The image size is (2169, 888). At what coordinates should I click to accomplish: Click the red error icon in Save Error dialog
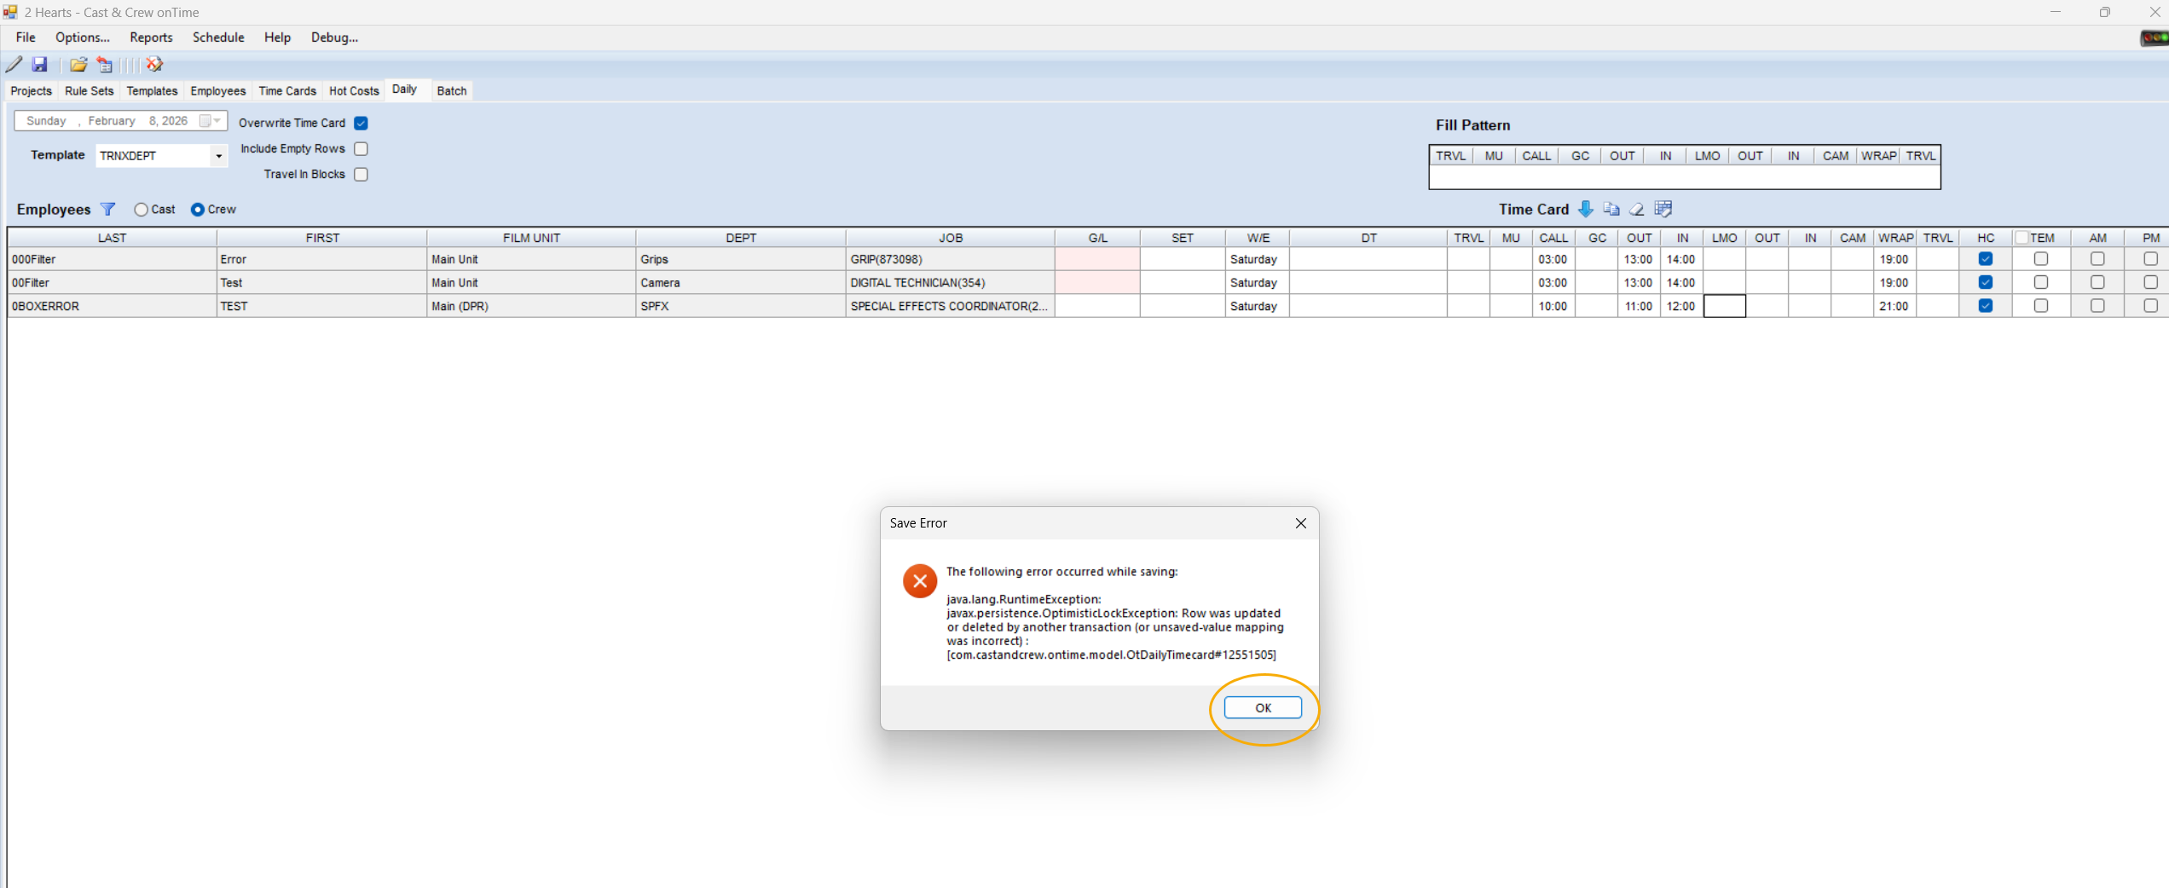point(920,581)
